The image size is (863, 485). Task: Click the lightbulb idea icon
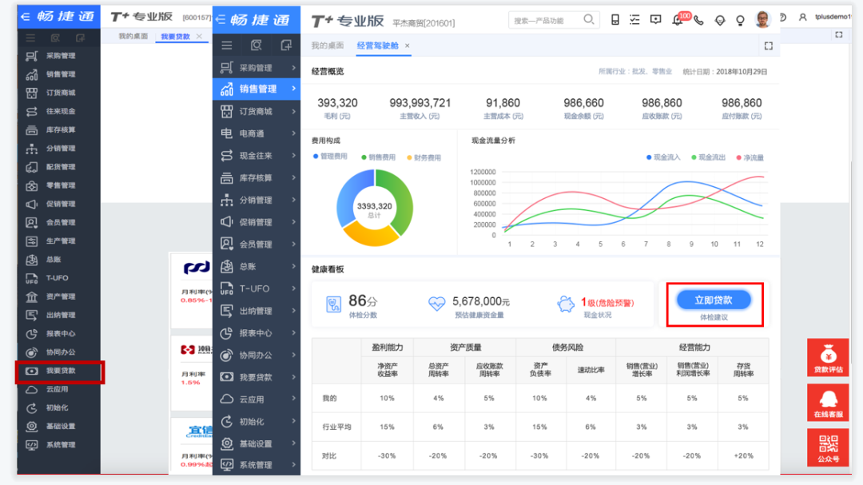click(740, 20)
